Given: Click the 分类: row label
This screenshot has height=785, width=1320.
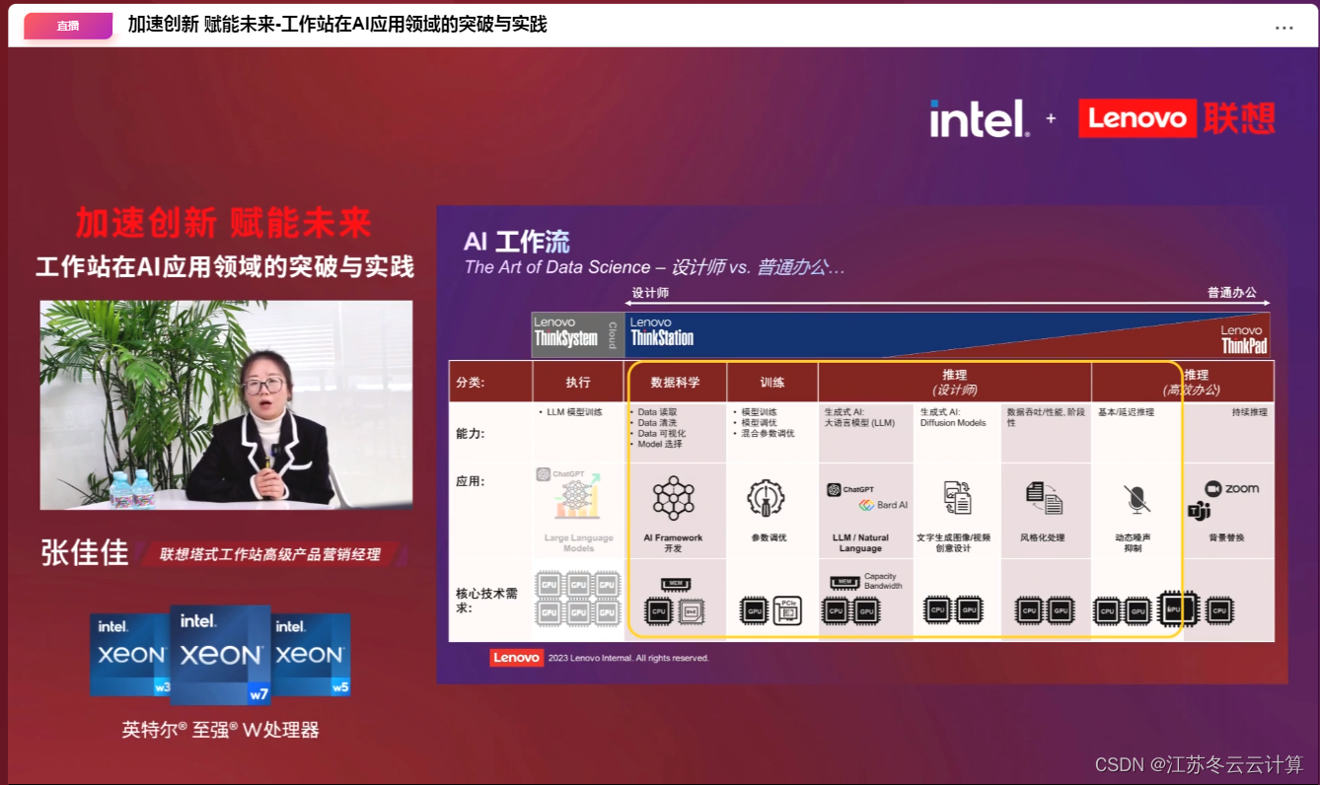Looking at the screenshot, I should pyautogui.click(x=470, y=382).
